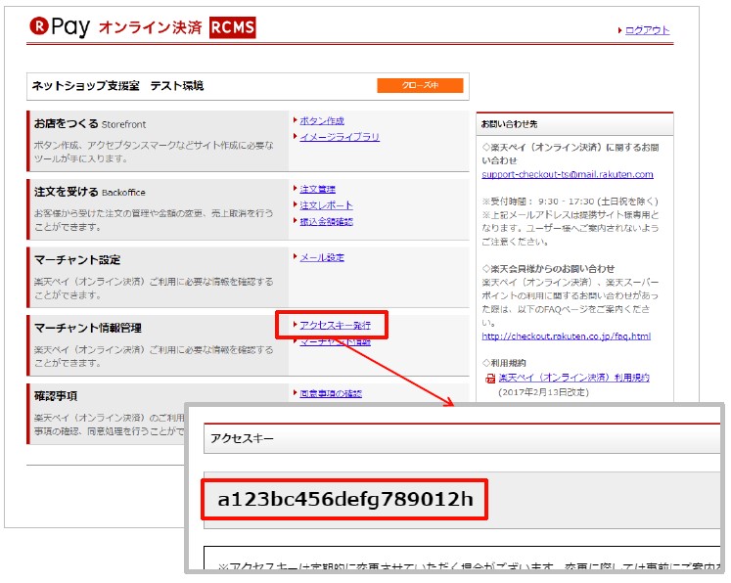
Task: Click the Rakuten Pay logo
Action: [x=60, y=26]
